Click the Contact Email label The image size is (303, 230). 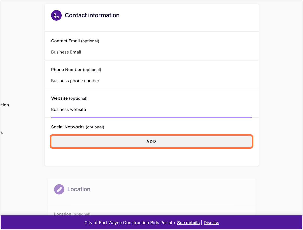pos(65,41)
